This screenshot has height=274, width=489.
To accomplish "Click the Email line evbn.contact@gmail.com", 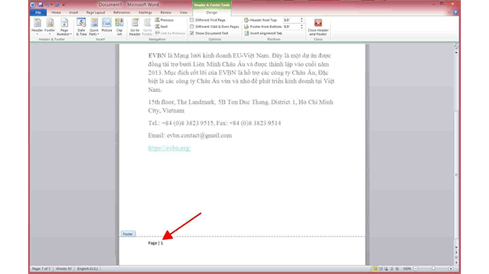I will coord(190,136).
